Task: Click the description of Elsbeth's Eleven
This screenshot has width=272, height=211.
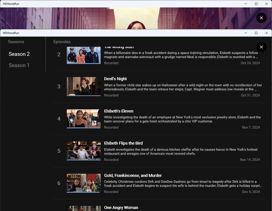Action: coord(182,119)
